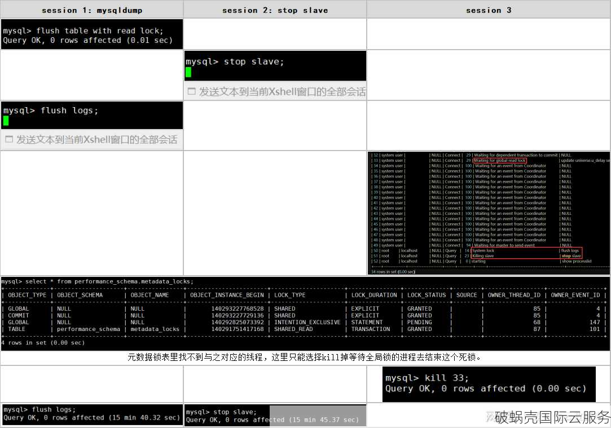Click the 'session 3' column header
Image resolution: width=611 pixels, height=428 pixels.
[489, 11]
